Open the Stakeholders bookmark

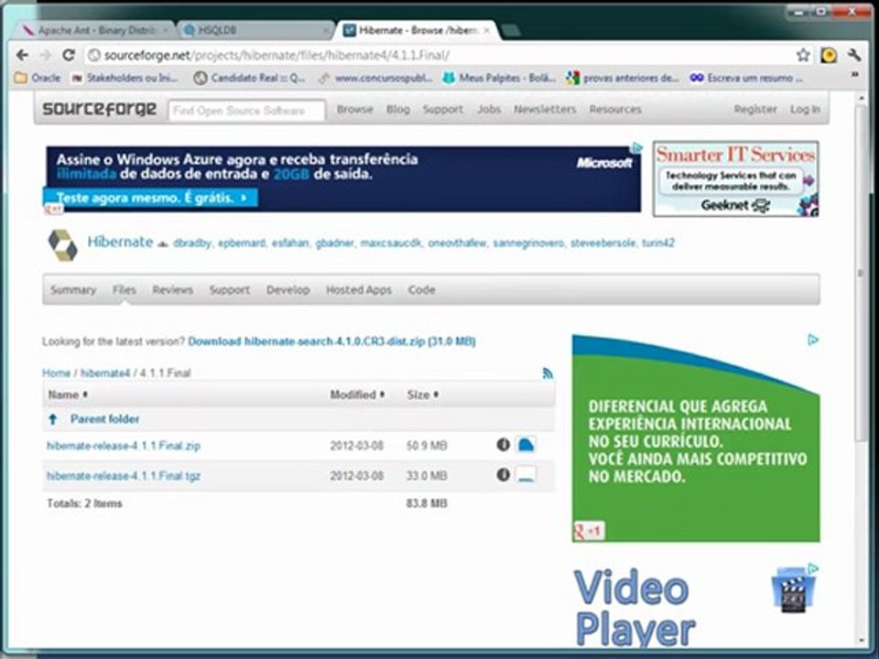pyautogui.click(x=125, y=78)
